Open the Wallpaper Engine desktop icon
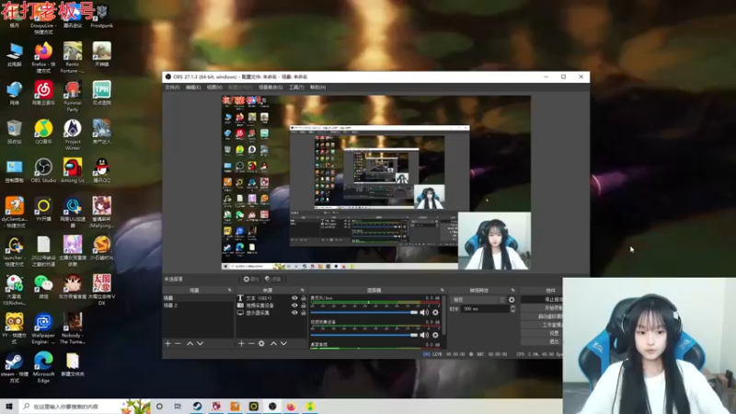This screenshot has height=414, width=736. pos(43,329)
